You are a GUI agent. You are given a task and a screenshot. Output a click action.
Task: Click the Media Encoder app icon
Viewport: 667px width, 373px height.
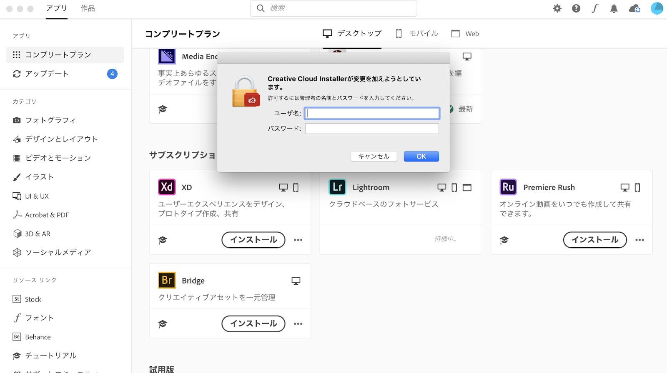tap(167, 56)
